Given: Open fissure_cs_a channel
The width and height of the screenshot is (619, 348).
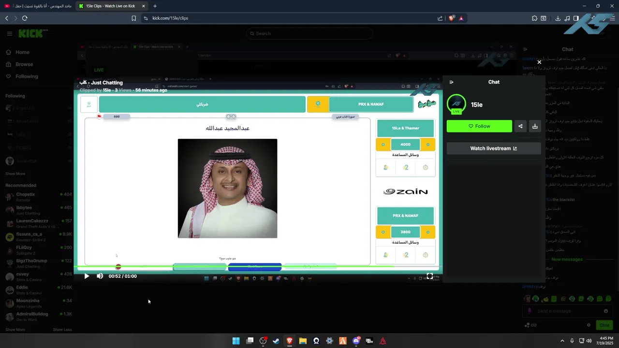Looking at the screenshot, I should 39,236.
